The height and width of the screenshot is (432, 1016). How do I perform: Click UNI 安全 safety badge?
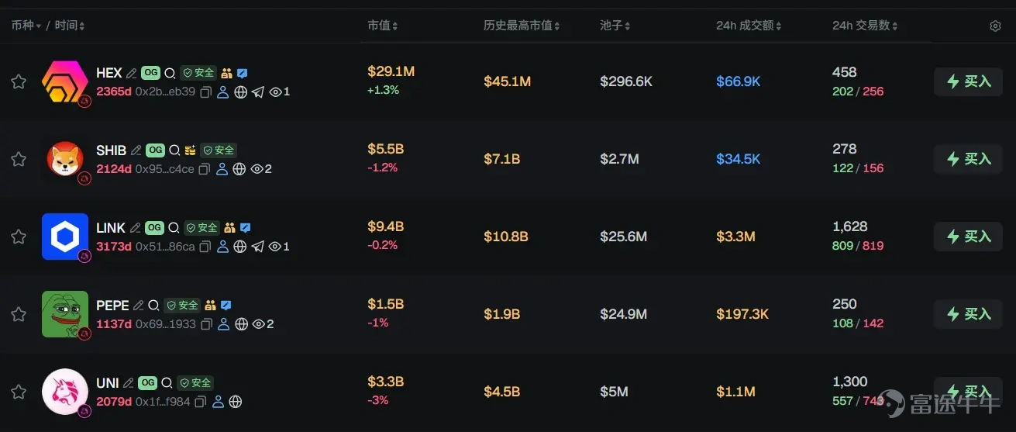click(x=195, y=383)
